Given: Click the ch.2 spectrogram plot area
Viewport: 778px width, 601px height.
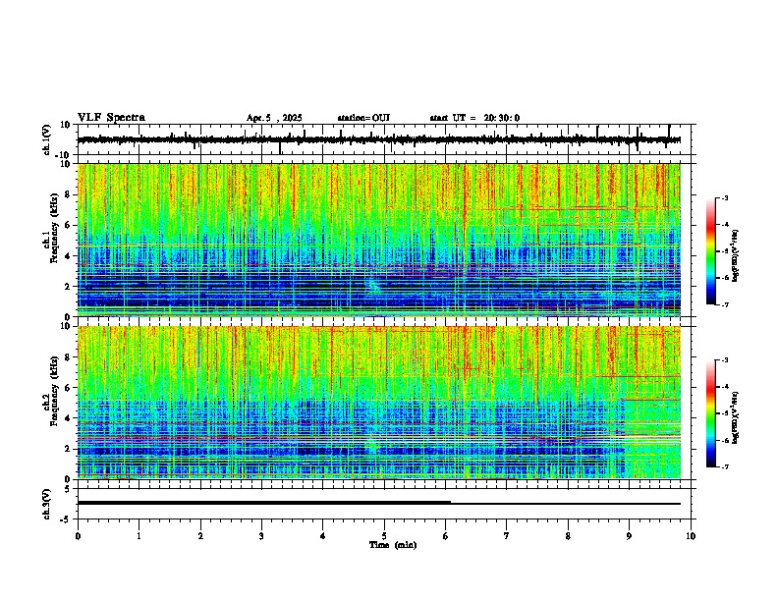Looking at the screenshot, I should 379,403.
